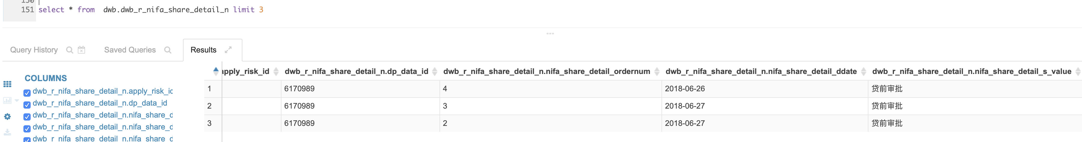Uncheck the dp_data_id column checkbox

[x=27, y=105]
